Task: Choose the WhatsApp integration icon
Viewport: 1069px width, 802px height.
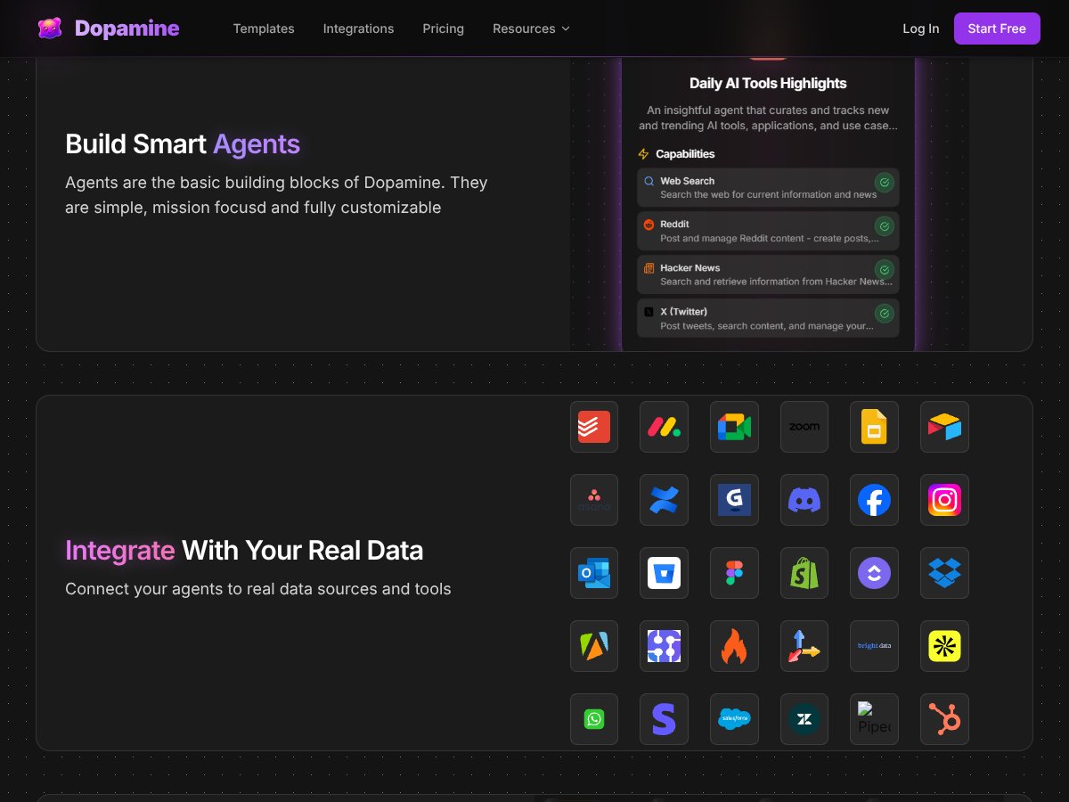Action: click(593, 719)
